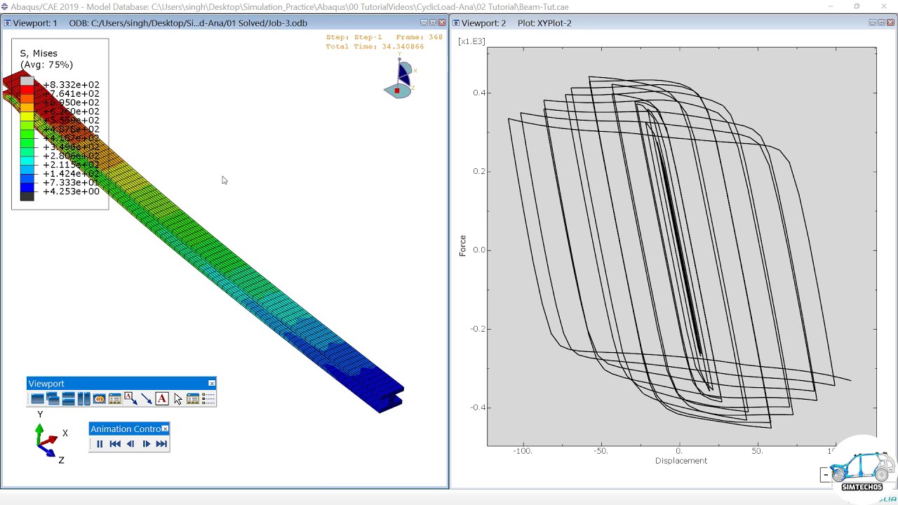The width and height of the screenshot is (898, 505).
Task: Click the [x1.E3] axis multiplier label
Action: (471, 41)
